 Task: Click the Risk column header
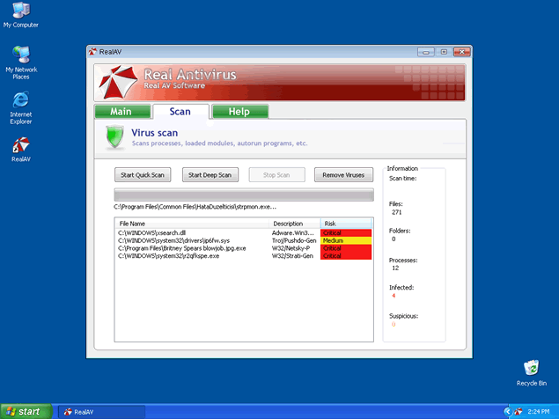[346, 224]
